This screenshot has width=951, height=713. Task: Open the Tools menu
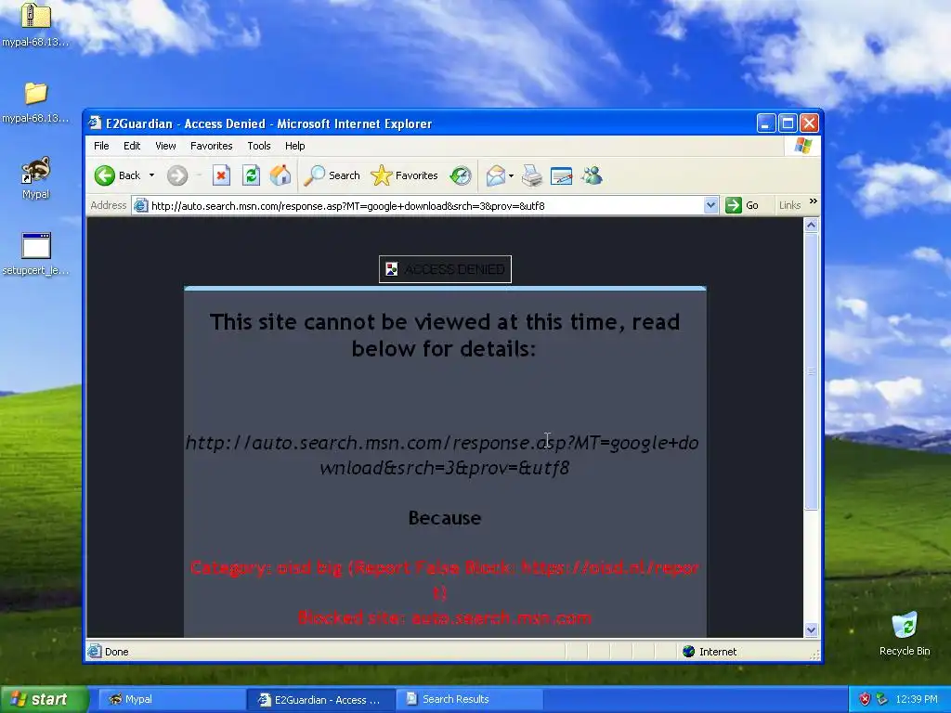[x=258, y=146]
